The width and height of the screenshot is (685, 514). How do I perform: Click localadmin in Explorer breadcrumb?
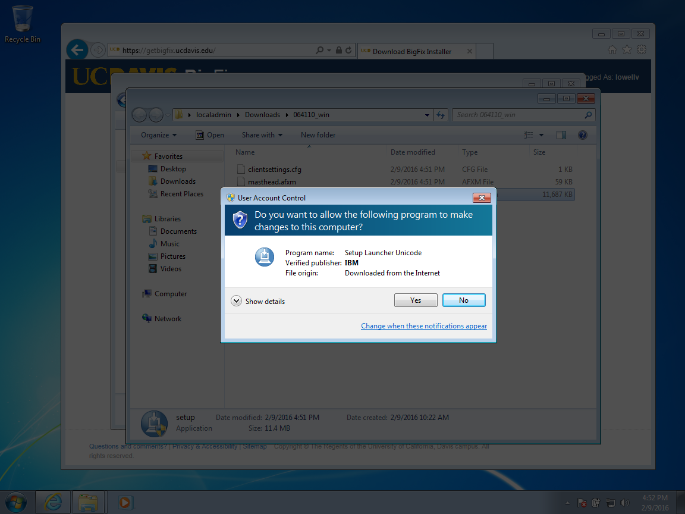[213, 115]
